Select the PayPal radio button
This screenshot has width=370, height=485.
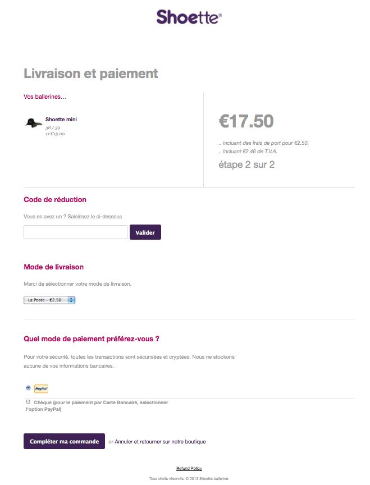(x=28, y=388)
